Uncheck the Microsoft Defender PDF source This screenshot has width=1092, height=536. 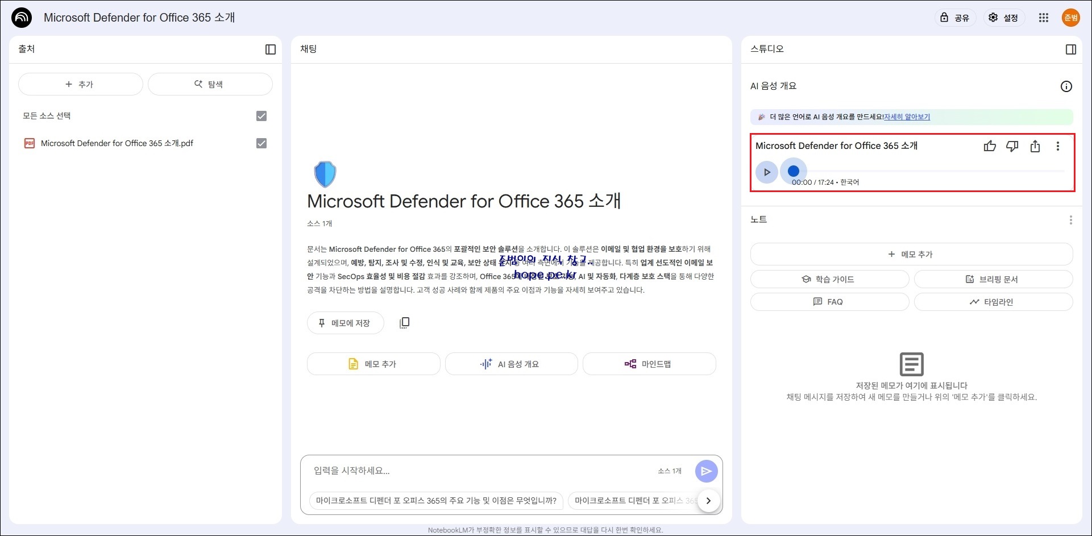261,143
